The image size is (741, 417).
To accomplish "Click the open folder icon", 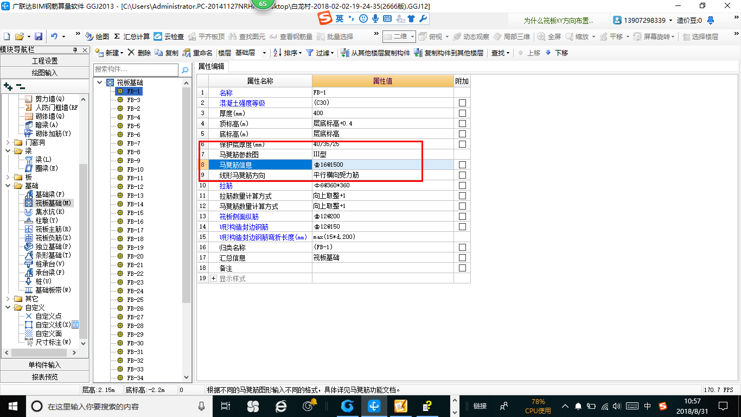I will [19, 36].
